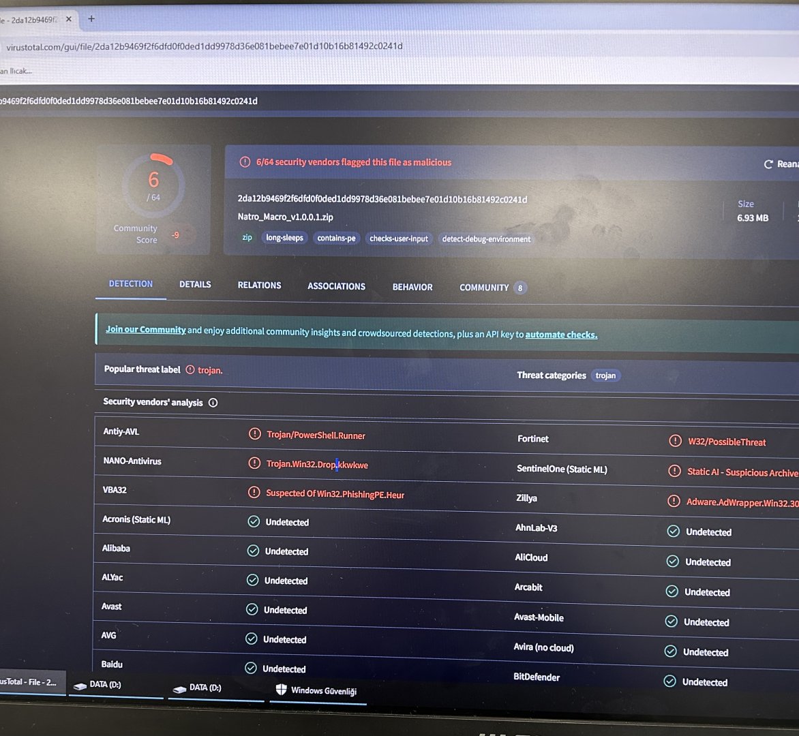The height and width of the screenshot is (736, 799).
Task: Click checkmark icon for Arcabit row
Action: [672, 592]
